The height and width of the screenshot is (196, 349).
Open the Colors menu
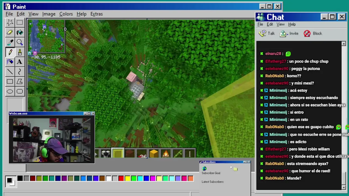point(66,14)
